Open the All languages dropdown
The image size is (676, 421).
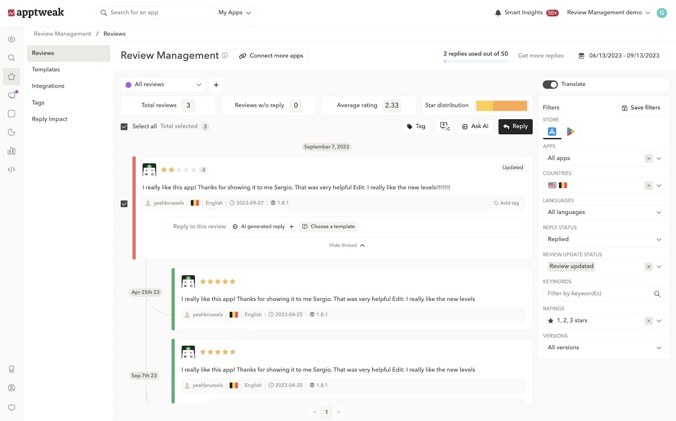[x=603, y=212]
